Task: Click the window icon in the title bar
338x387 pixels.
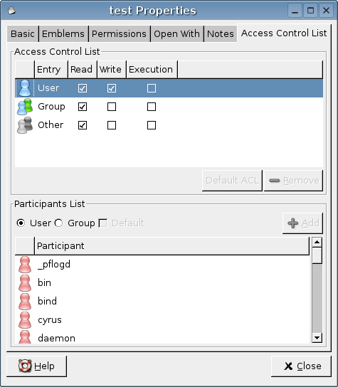Action: [x=11, y=11]
